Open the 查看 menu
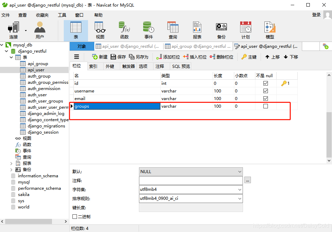 [x=23, y=15]
